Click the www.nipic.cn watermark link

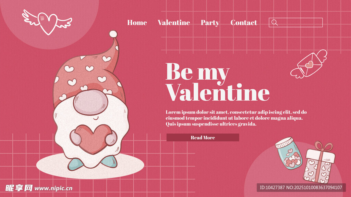click(53, 188)
